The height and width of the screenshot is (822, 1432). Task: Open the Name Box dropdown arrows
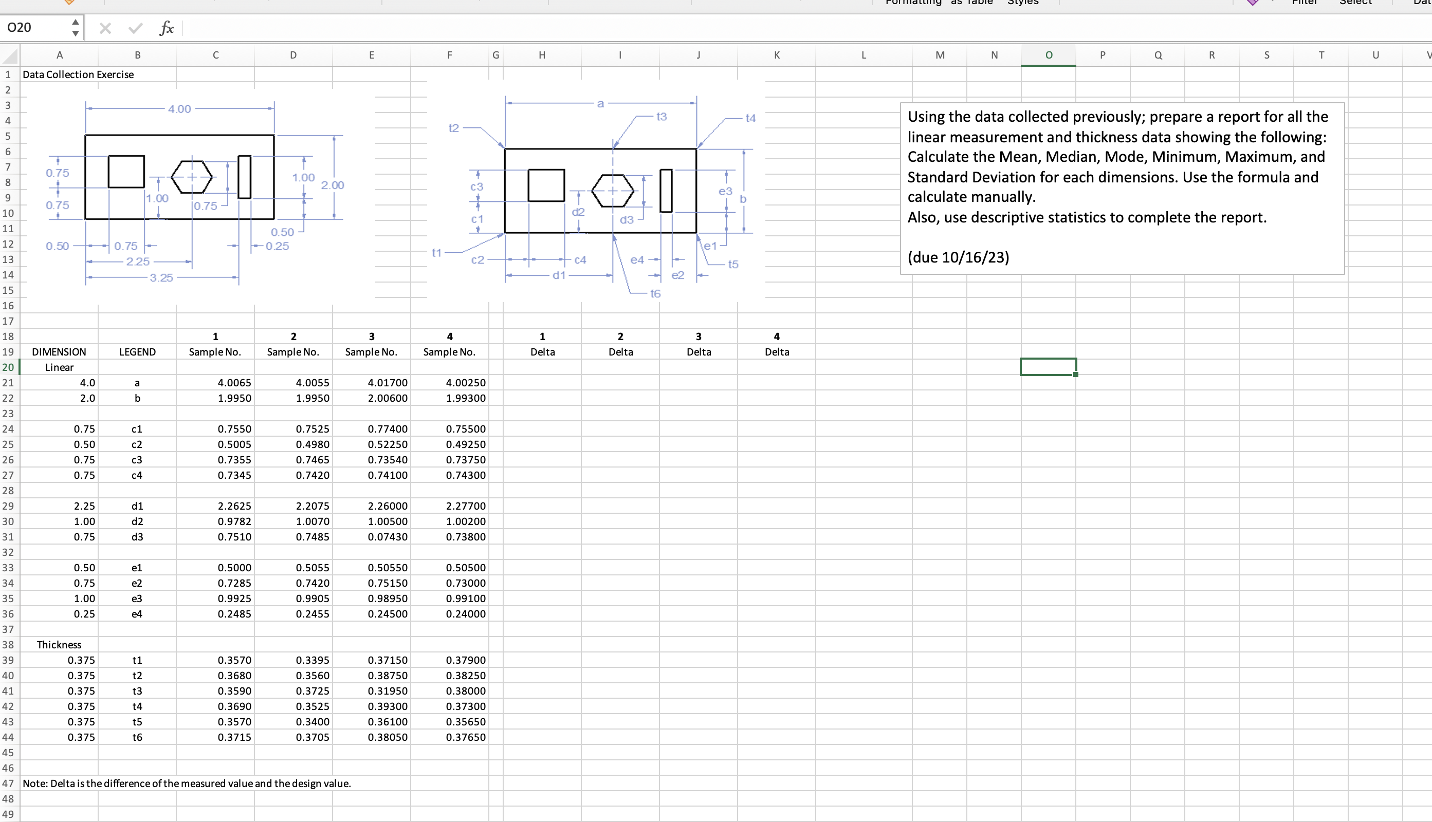(x=75, y=28)
